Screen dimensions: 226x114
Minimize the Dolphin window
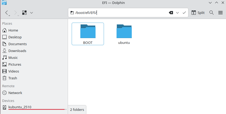(210, 3)
